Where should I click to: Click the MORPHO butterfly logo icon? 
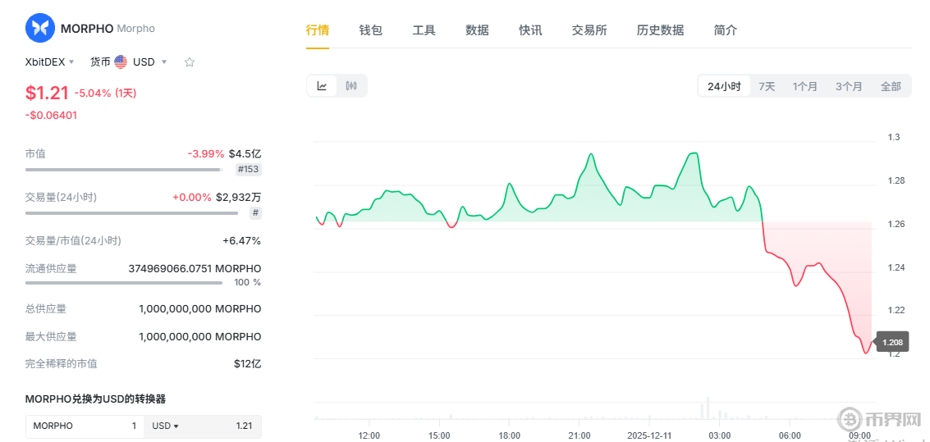point(40,28)
